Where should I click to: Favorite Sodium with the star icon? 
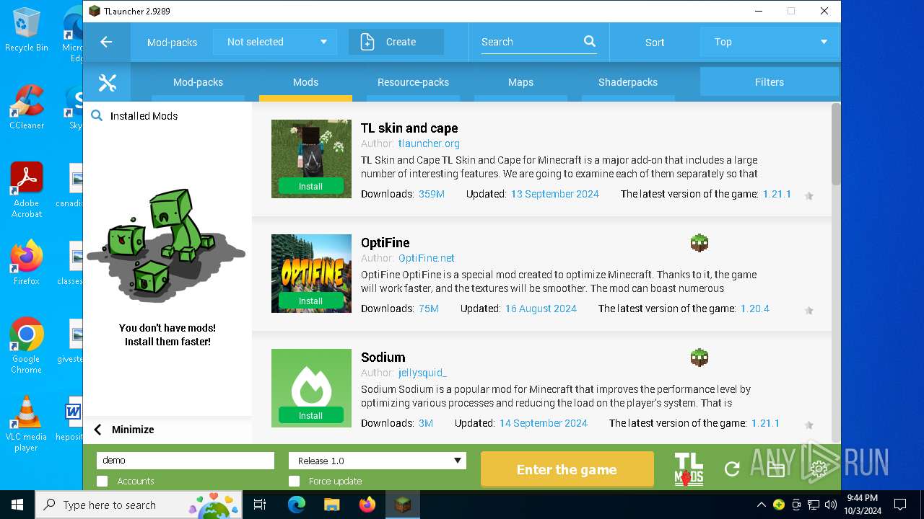809,425
